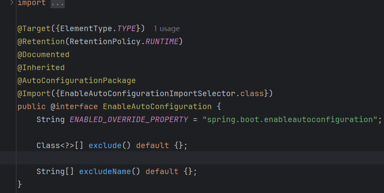Select the EnableAutoConfiguration type name
Screen dimensions: 384x193
pos(157,106)
